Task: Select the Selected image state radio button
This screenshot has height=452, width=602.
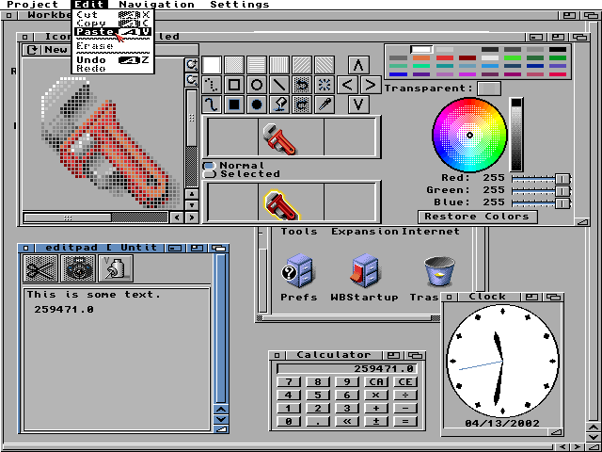Action: 209,174
